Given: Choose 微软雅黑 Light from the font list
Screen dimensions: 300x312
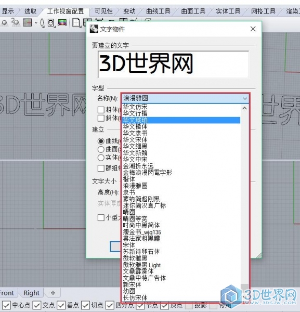Looking at the screenshot, I should pos(181,265).
